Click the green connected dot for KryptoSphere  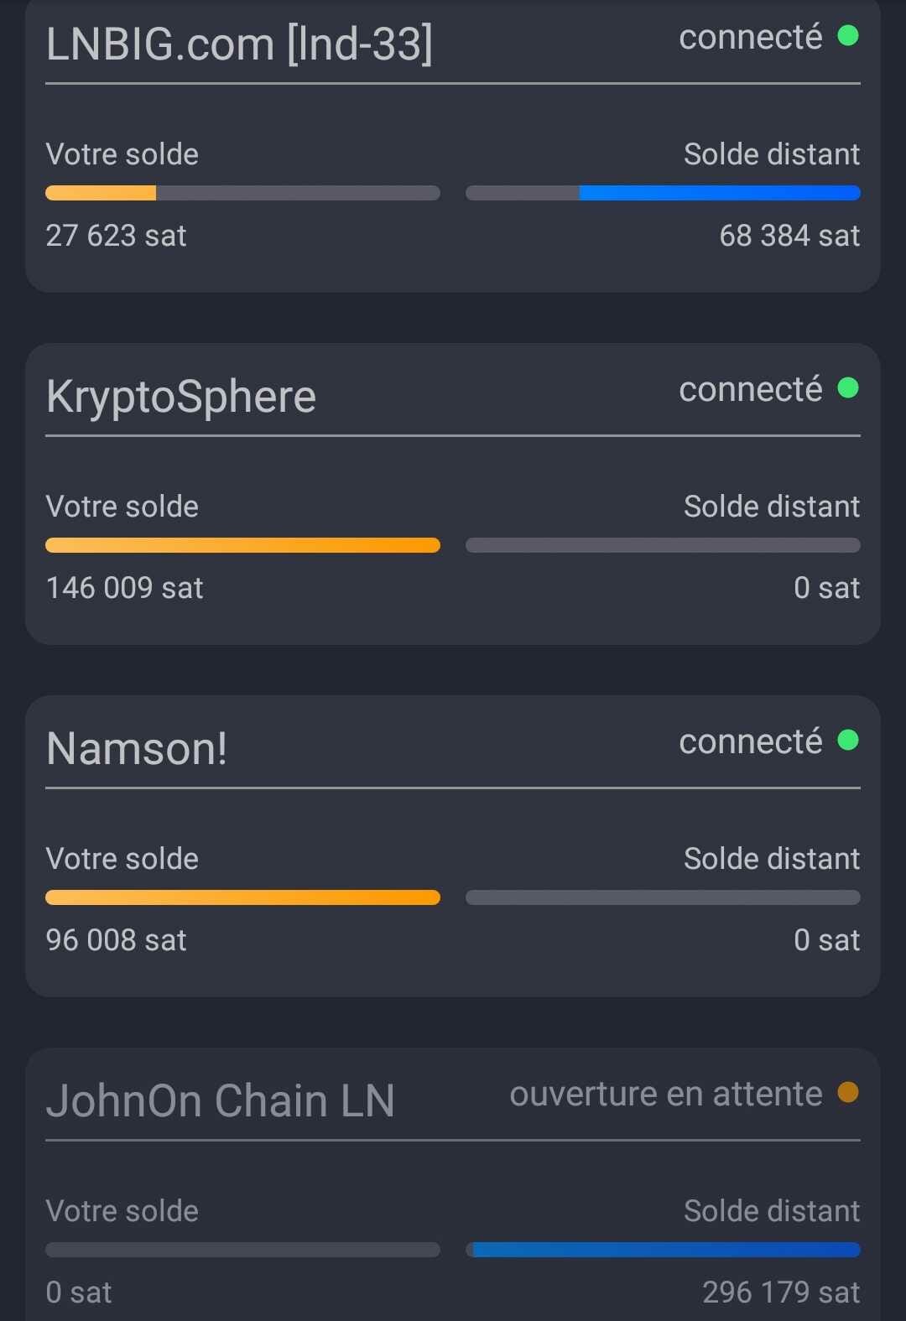point(848,388)
